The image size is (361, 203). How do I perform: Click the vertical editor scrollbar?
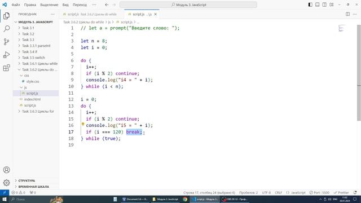click(x=359, y=73)
